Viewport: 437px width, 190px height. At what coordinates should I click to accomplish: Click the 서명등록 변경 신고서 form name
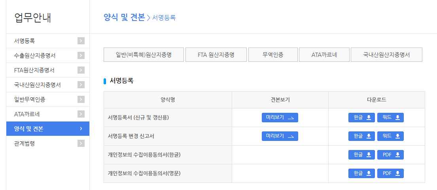coord(131,136)
